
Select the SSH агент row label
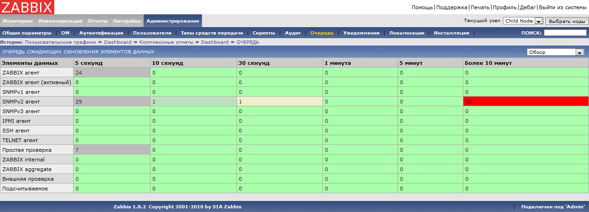pos(16,131)
